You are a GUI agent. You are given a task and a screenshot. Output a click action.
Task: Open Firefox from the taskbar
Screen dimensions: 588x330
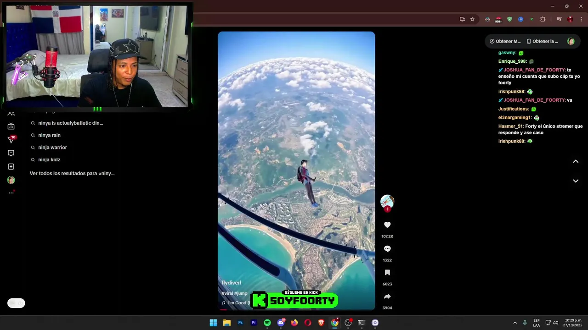coord(294,323)
